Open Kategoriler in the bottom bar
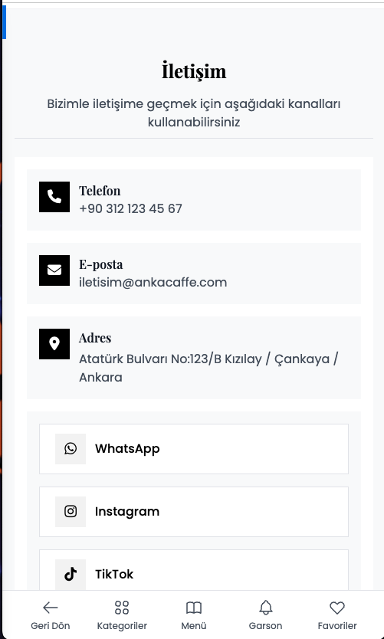This screenshot has height=639, width=384. [122, 615]
